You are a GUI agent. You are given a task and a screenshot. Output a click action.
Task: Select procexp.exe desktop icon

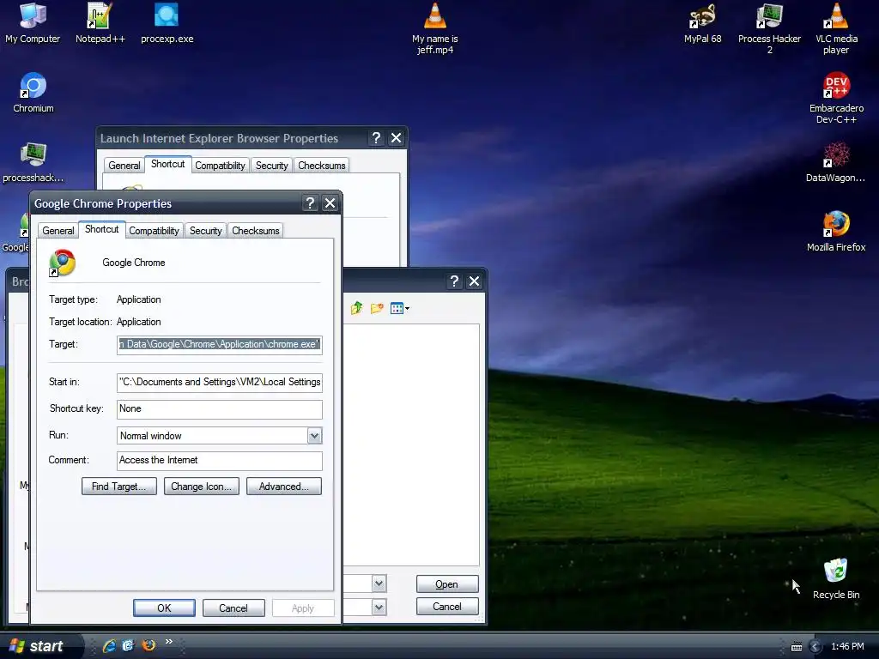(x=167, y=23)
